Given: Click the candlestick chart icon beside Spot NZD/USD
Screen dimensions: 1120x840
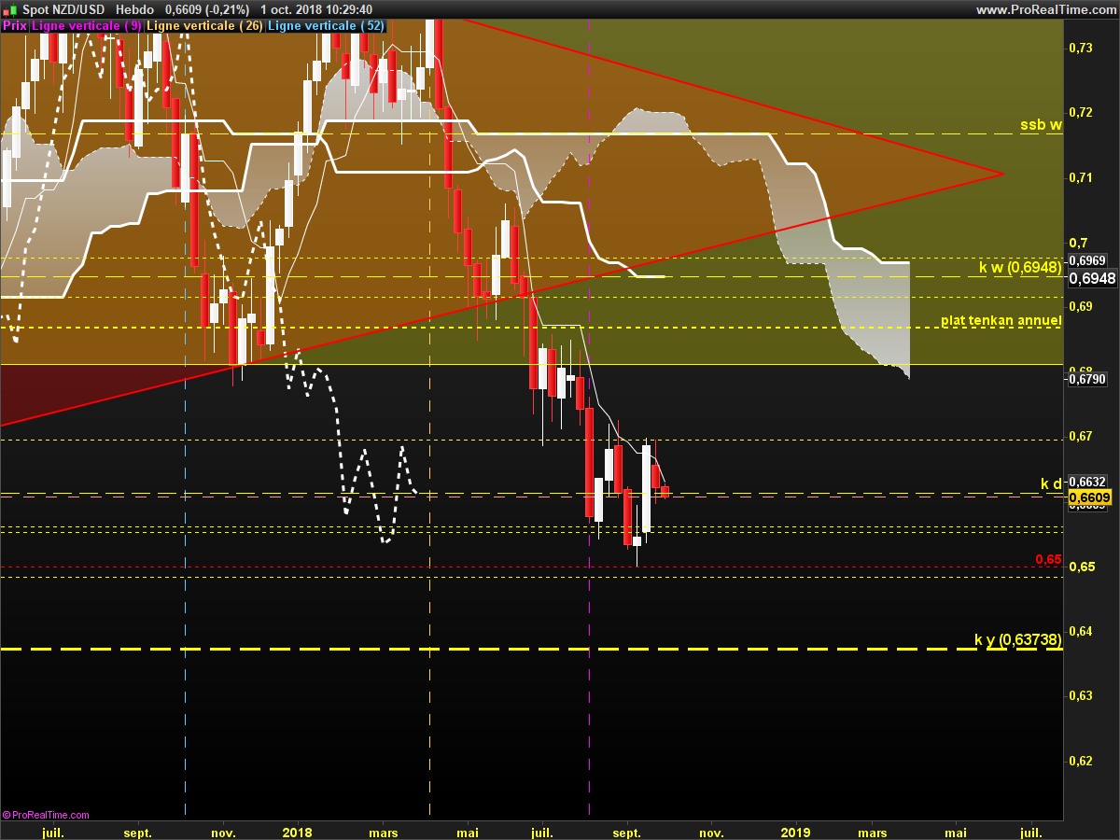Looking at the screenshot, I should click(10, 9).
